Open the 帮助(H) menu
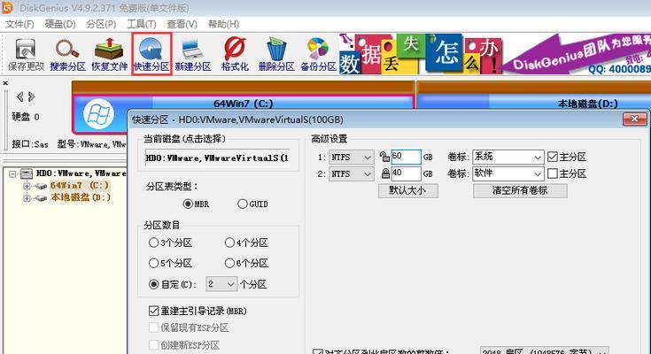The width and height of the screenshot is (651, 354). tap(223, 24)
